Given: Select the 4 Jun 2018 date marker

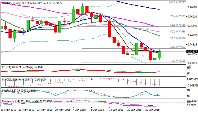Looking at the screenshot, I should [x=80, y=109].
